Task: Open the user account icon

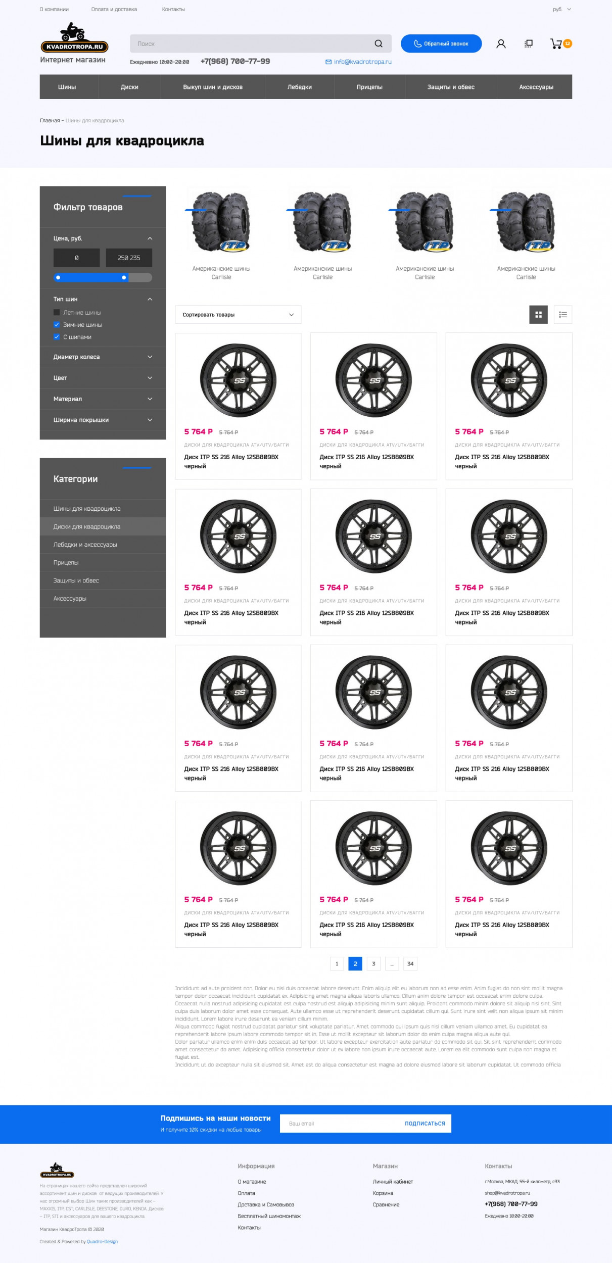Action: (x=501, y=44)
